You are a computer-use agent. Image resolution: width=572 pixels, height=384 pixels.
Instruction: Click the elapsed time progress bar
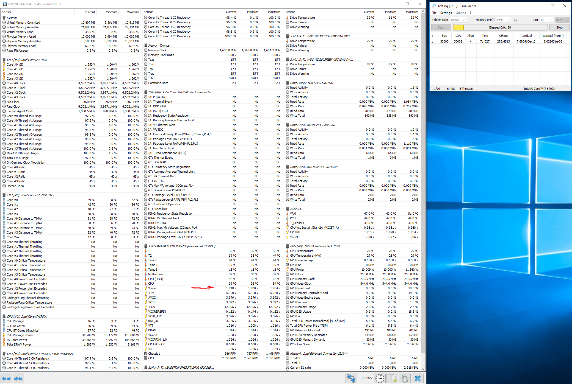(500, 27)
